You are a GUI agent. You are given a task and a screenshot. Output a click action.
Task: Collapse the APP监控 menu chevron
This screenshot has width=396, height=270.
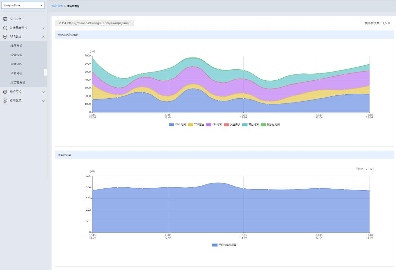(x=43, y=37)
